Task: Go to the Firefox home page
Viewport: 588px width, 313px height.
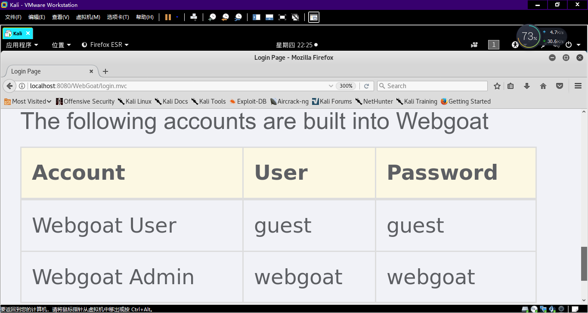Action: pos(543,86)
